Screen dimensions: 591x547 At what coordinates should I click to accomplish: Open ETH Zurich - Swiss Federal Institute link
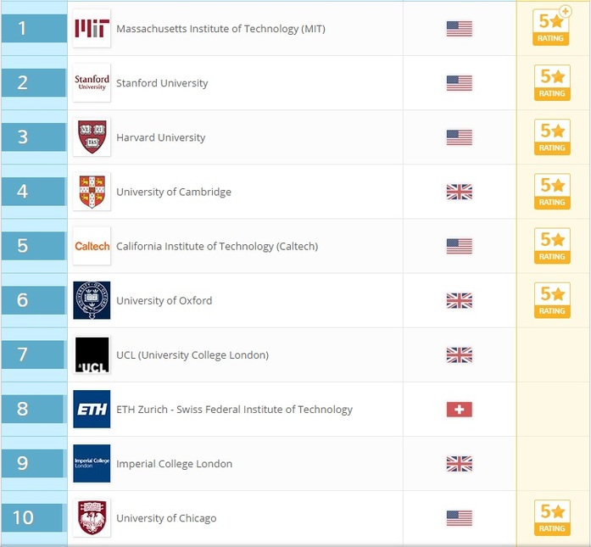click(234, 409)
